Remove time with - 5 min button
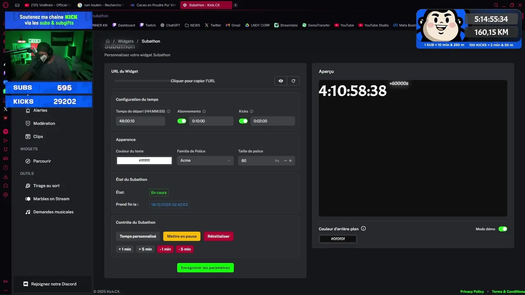This screenshot has height=295, width=525. pos(185,249)
